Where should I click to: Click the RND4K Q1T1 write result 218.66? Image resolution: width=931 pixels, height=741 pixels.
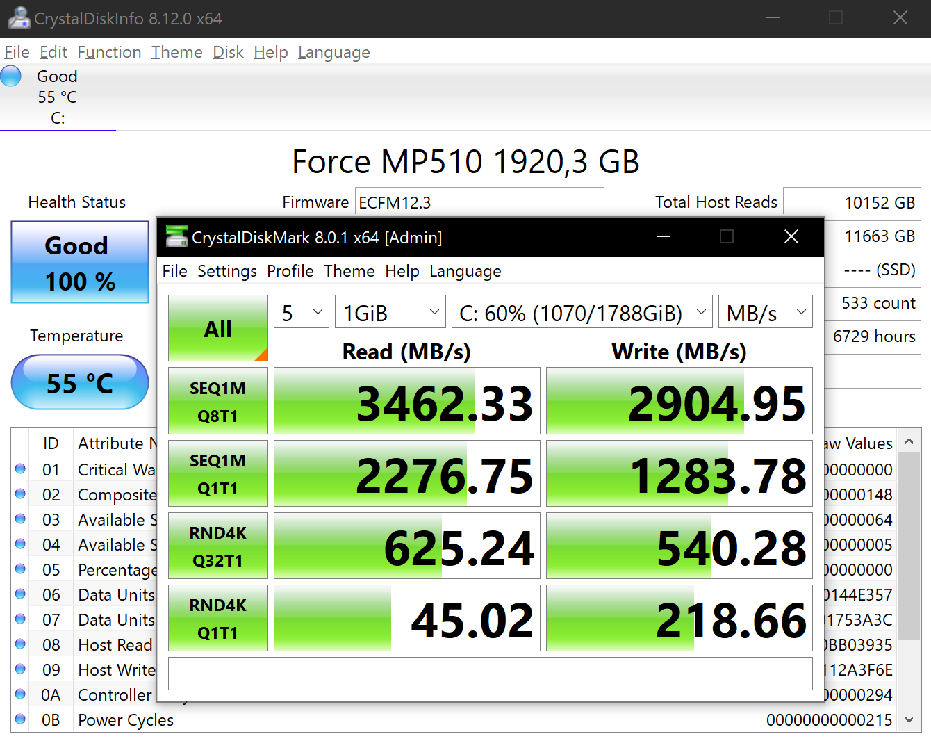point(679,618)
